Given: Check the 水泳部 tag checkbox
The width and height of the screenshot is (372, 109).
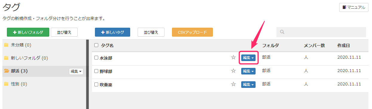Looking at the screenshot, I should pos(96,58).
